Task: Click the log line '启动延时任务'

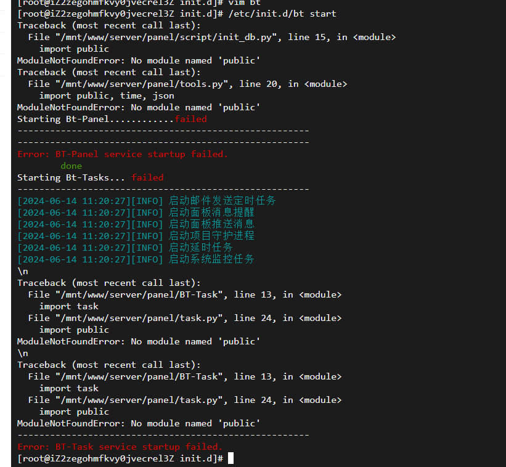Action: pos(125,248)
